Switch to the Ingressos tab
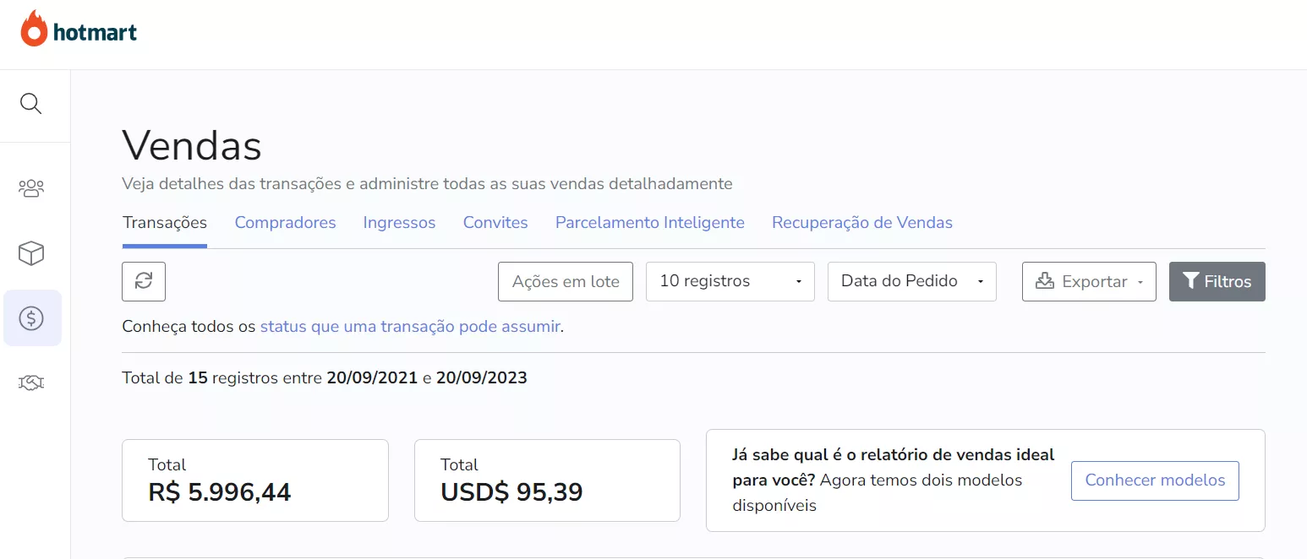The image size is (1307, 559). click(x=399, y=223)
